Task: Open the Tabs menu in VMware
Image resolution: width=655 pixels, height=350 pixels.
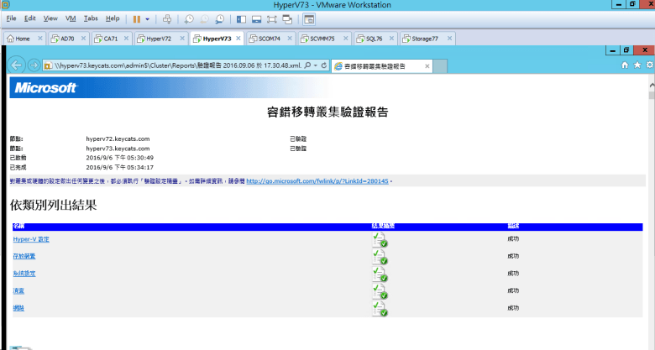Action: coord(91,18)
